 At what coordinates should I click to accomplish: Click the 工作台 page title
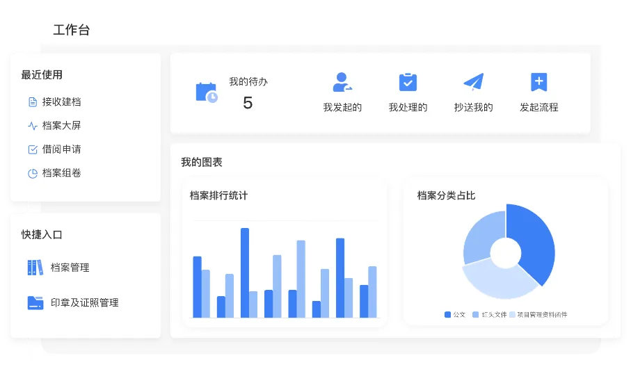tap(72, 30)
